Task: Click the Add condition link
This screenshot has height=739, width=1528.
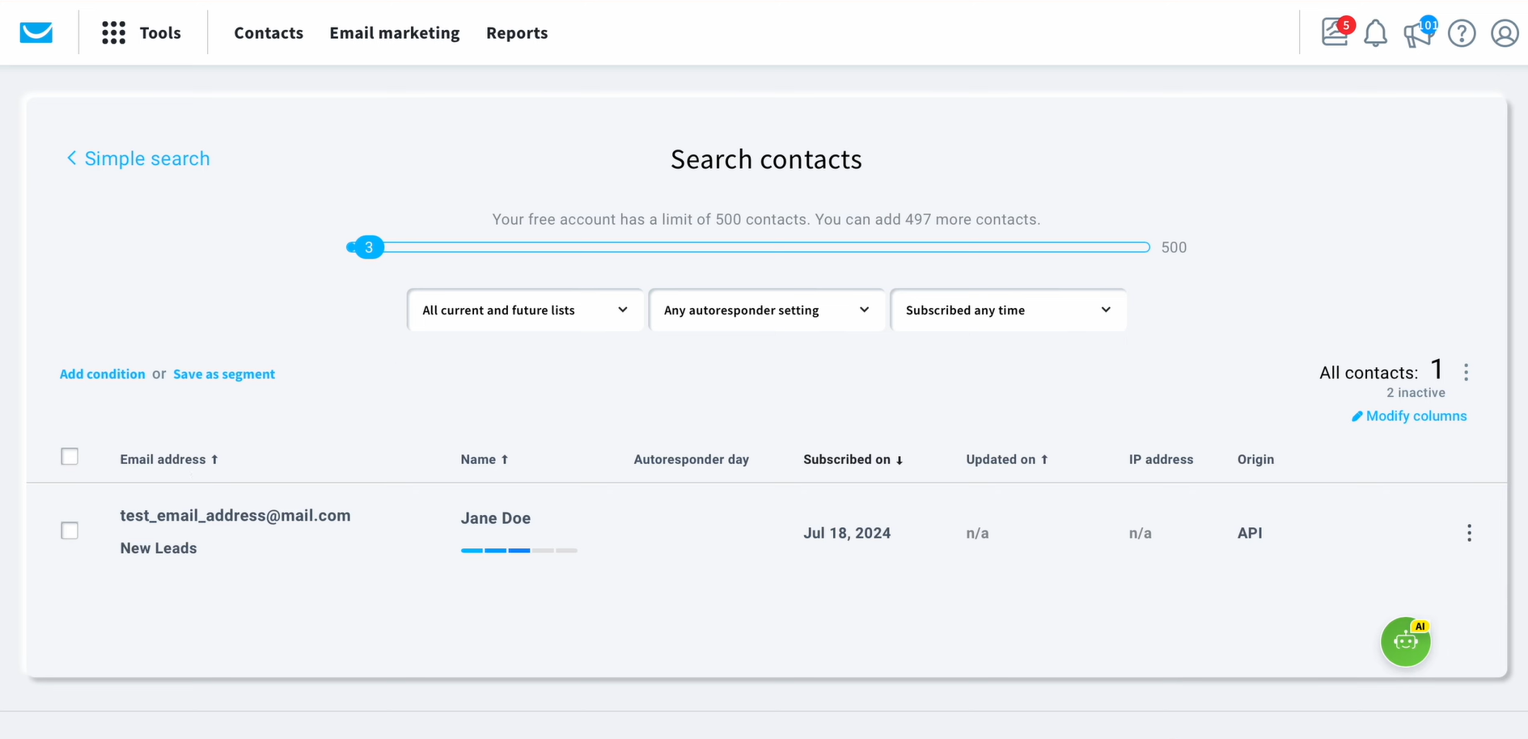Action: click(102, 374)
